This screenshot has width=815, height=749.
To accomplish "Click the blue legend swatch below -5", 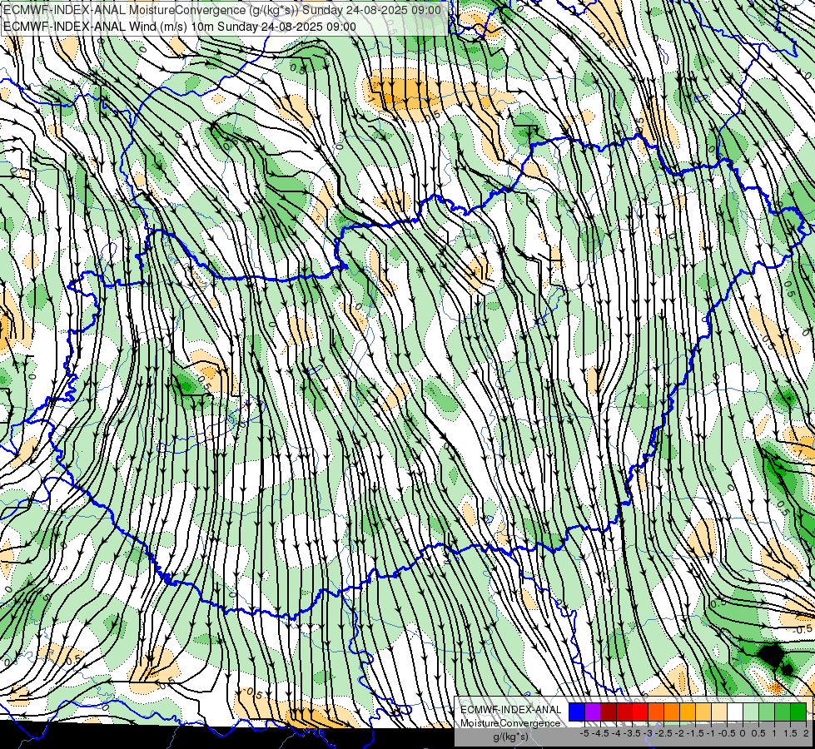I will coord(577,712).
